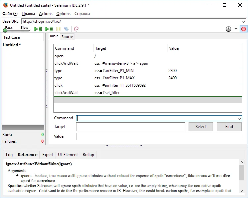Screen dimensions: 248x198
Task: Expand the Command combo box arrow
Action: (239, 119)
